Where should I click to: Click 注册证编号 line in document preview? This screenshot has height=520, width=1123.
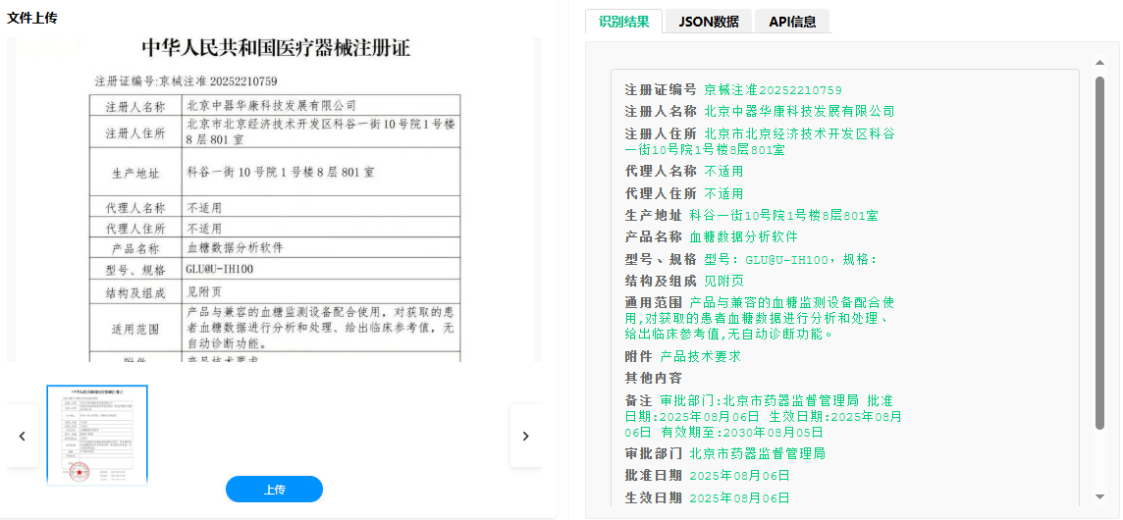click(x=187, y=80)
